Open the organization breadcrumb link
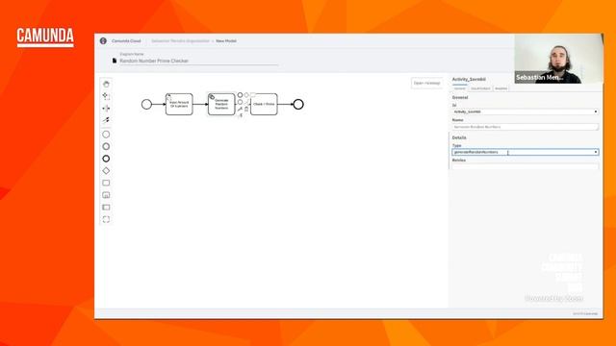Viewport: 616px width, 346px height. click(x=180, y=40)
